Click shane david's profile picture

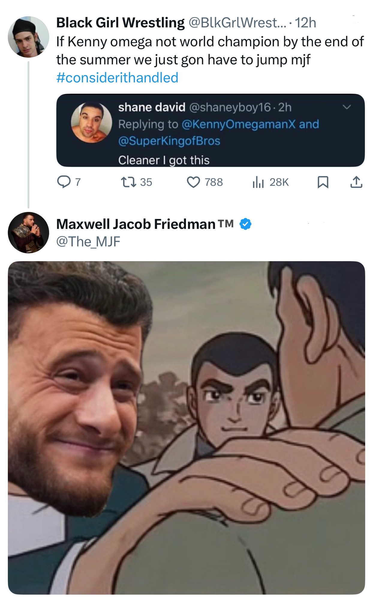(91, 122)
